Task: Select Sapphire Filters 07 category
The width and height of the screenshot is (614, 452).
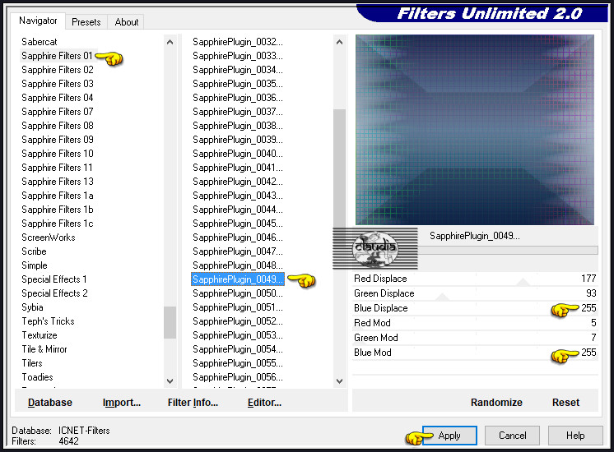Action: pos(58,112)
